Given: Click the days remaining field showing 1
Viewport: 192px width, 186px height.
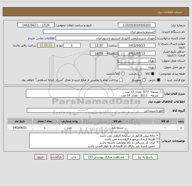Looking at the screenshot, I should (72, 45).
